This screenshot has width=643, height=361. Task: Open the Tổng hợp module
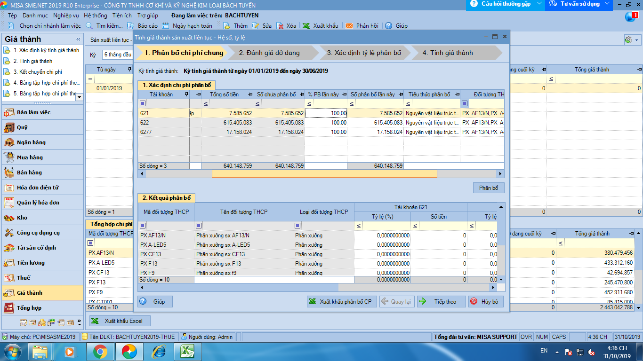click(x=42, y=308)
